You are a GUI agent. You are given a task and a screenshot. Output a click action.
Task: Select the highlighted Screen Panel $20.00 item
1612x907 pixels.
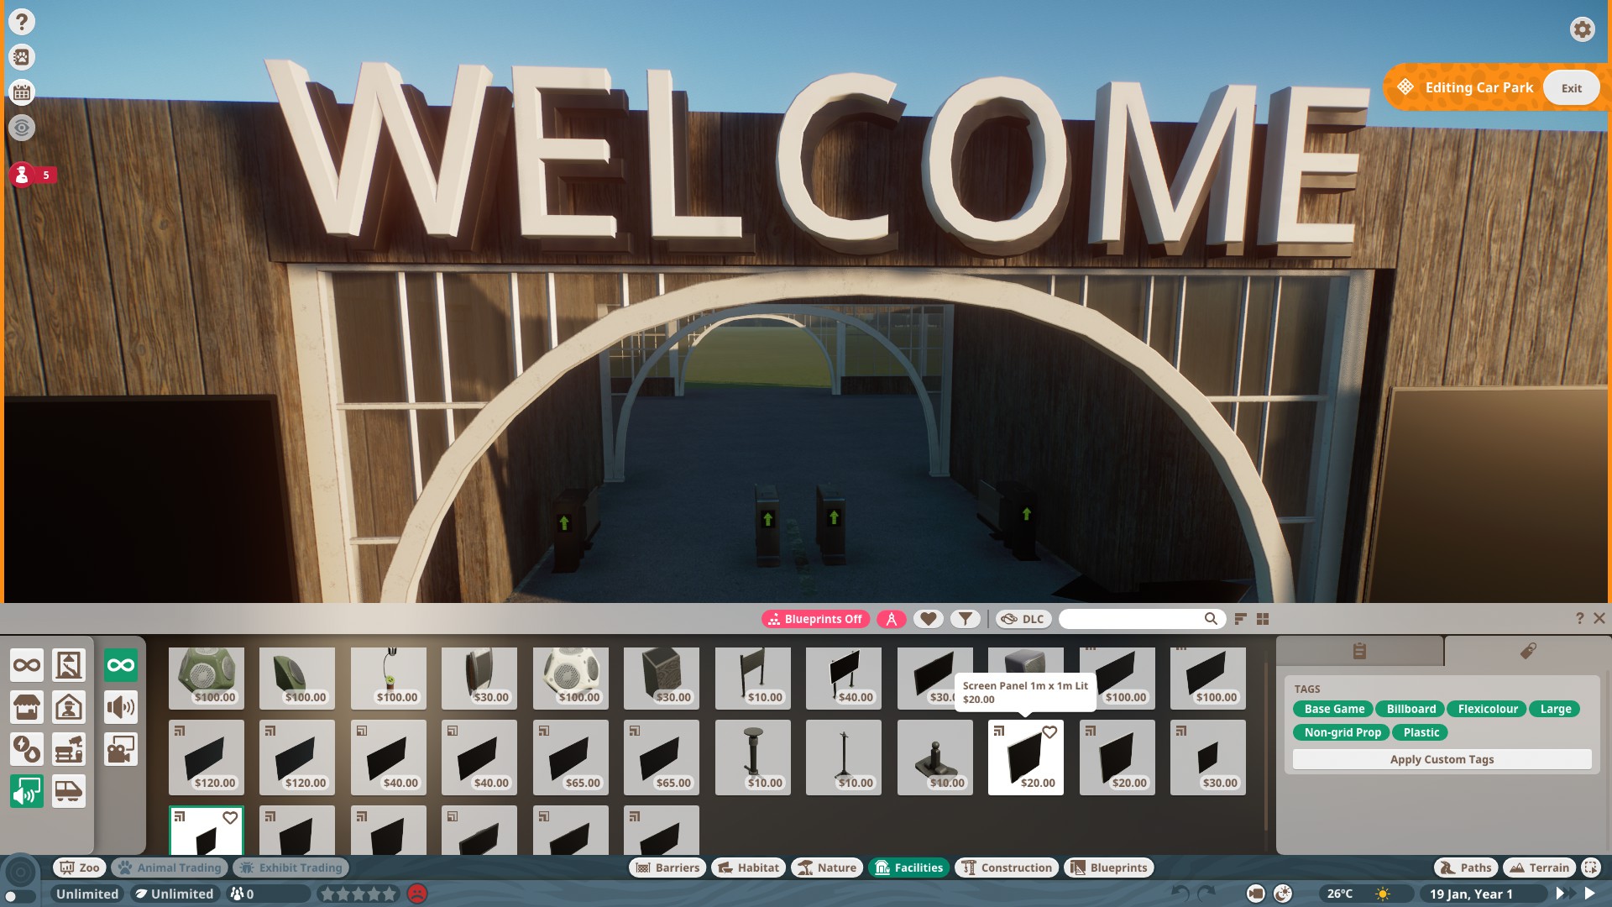1026,758
